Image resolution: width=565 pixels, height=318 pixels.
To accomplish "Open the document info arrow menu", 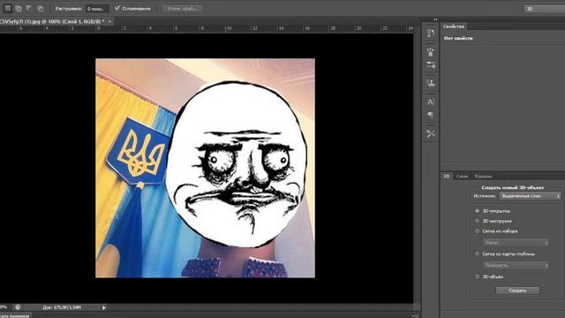I will (x=104, y=307).
